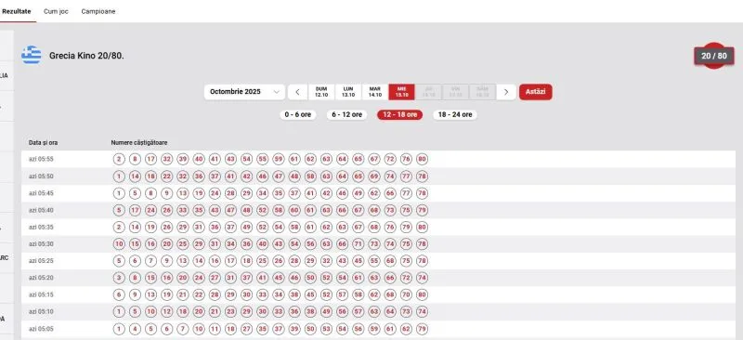Click ball 80 in the 05:35 row
Screen dimensions: 743x340
click(x=422, y=228)
